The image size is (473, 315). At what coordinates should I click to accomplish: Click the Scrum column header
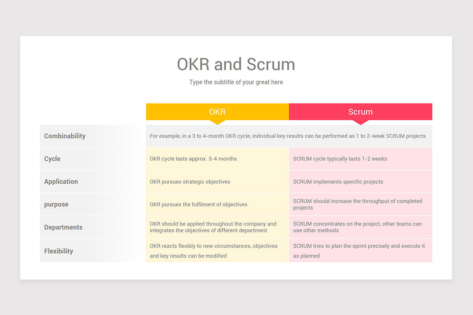point(360,111)
